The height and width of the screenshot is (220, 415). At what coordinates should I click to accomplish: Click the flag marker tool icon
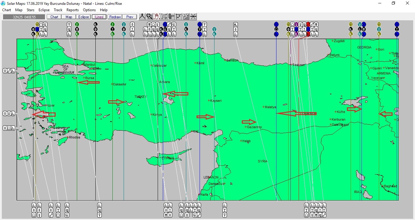[x=171, y=17]
